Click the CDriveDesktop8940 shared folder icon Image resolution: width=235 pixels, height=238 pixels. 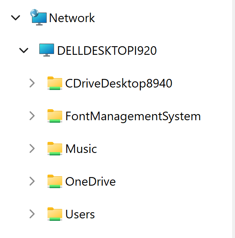click(x=55, y=83)
